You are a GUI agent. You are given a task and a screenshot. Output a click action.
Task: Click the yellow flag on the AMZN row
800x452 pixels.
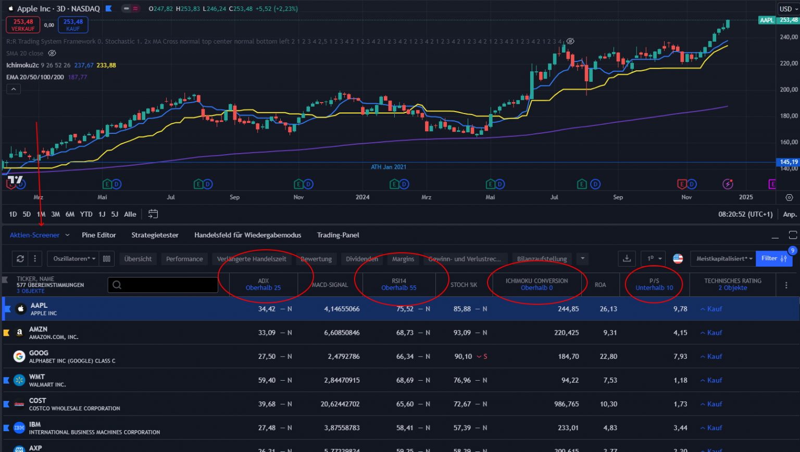pos(6,332)
